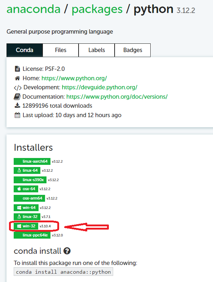This screenshot has height=282, width=213.
Task: Select the win-64 installer badge
Action: [x=26, y=208]
